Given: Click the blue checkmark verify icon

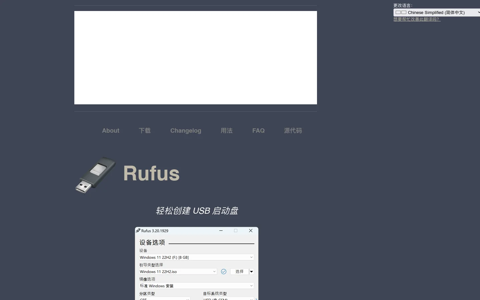Looking at the screenshot, I should pos(224,272).
